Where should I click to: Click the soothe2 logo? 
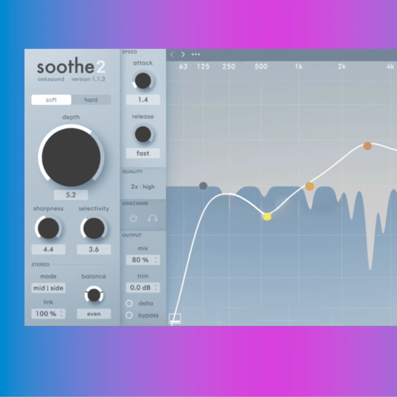(71, 66)
